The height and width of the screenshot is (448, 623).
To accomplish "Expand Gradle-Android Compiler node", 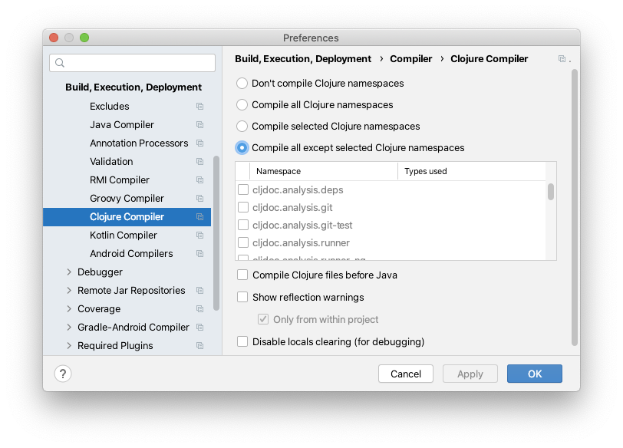I will 69,328.
